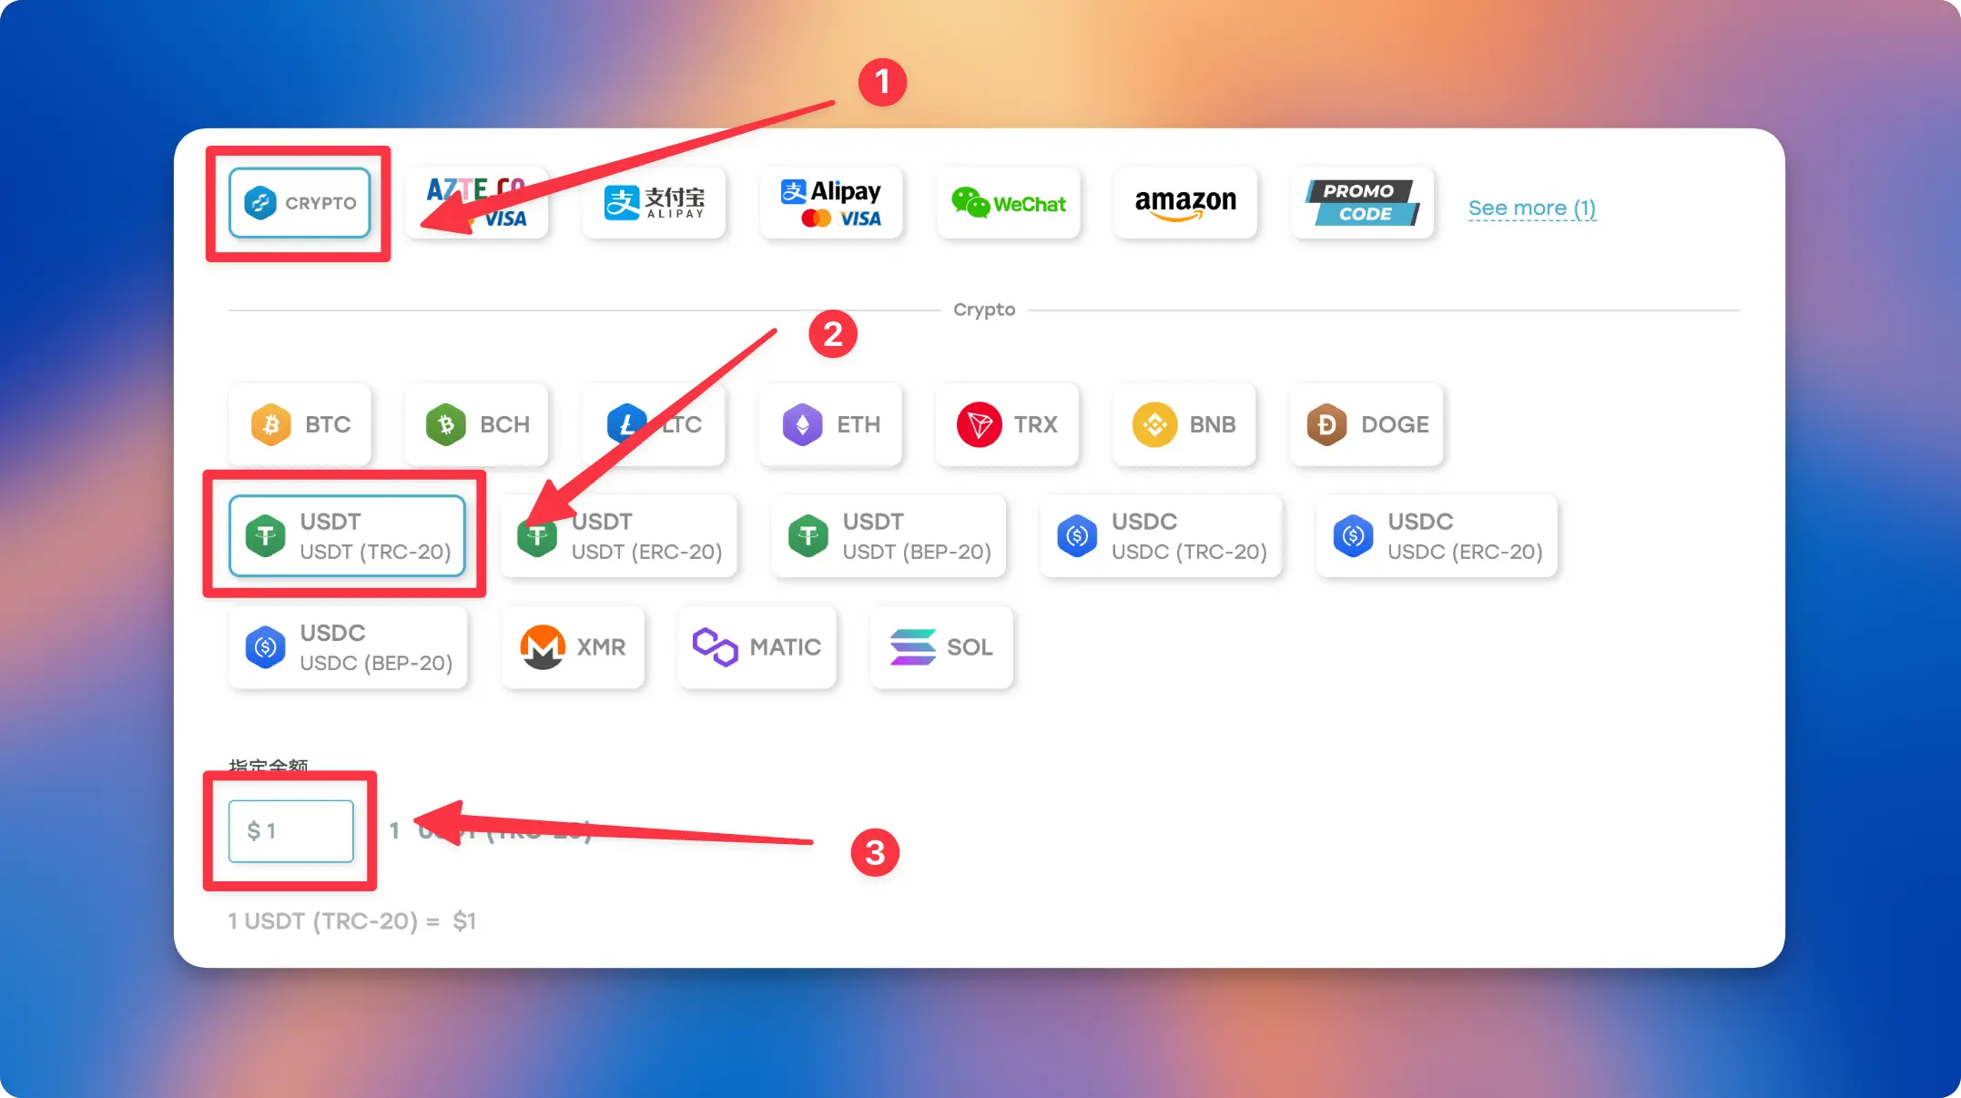Image resolution: width=1961 pixels, height=1098 pixels.
Task: Select BCH cryptocurrency
Action: click(477, 424)
